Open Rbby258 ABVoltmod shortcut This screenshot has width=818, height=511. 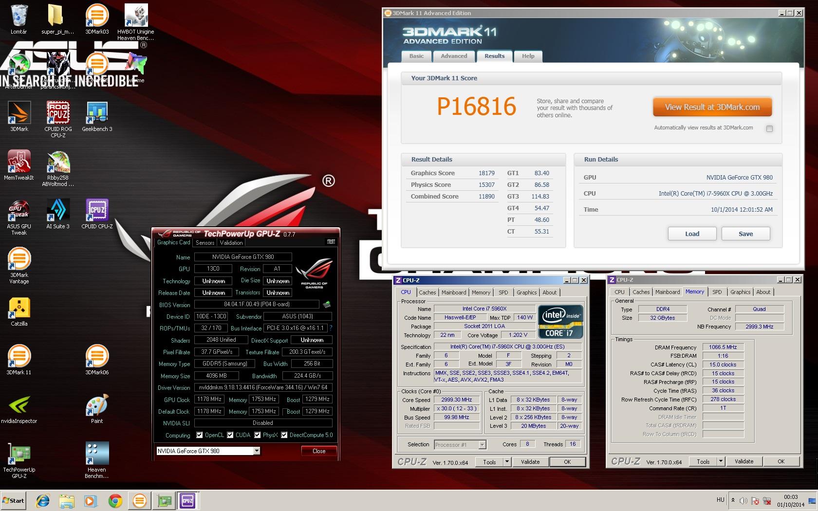[58, 168]
